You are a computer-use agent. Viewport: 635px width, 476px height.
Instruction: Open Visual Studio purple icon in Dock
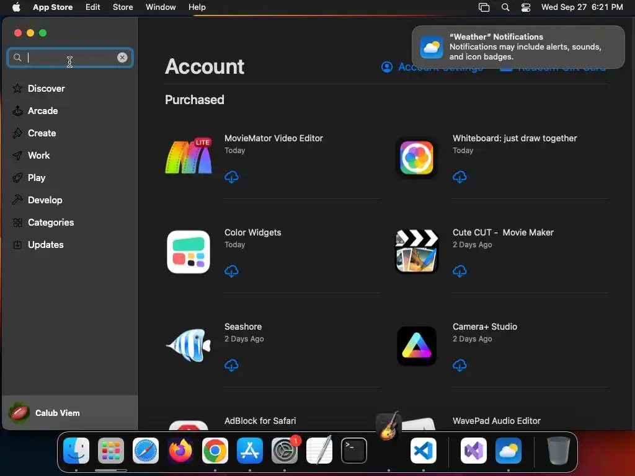(x=473, y=451)
